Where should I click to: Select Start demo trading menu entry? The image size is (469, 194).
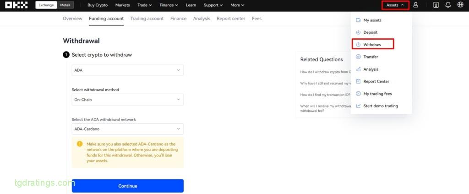click(381, 106)
